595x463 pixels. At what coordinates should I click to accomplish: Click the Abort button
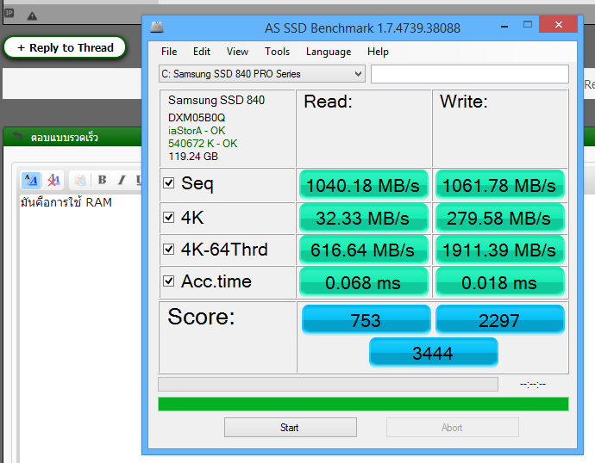pyautogui.click(x=453, y=428)
